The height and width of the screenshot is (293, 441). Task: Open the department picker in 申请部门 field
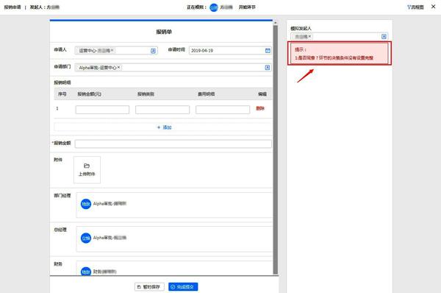pos(268,68)
